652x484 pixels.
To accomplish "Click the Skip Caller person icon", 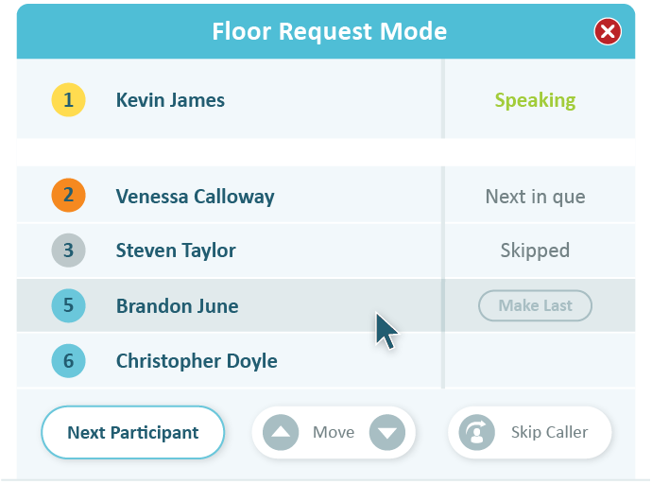I will point(476,432).
